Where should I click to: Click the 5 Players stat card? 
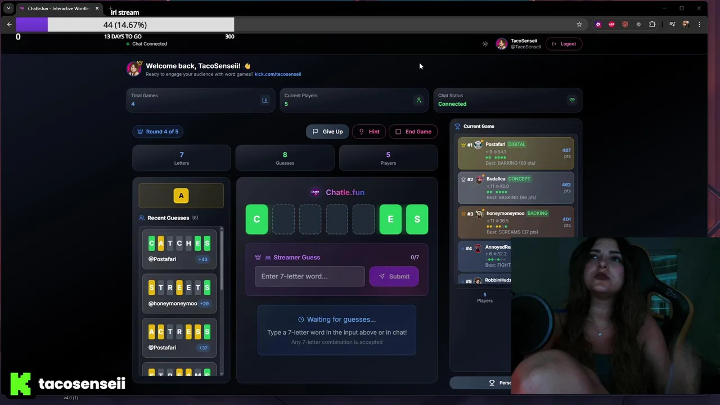(388, 158)
